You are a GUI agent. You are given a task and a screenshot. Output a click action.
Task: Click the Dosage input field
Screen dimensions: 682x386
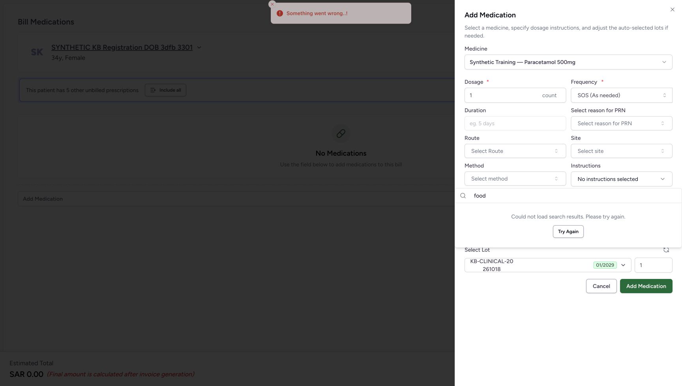(x=515, y=95)
